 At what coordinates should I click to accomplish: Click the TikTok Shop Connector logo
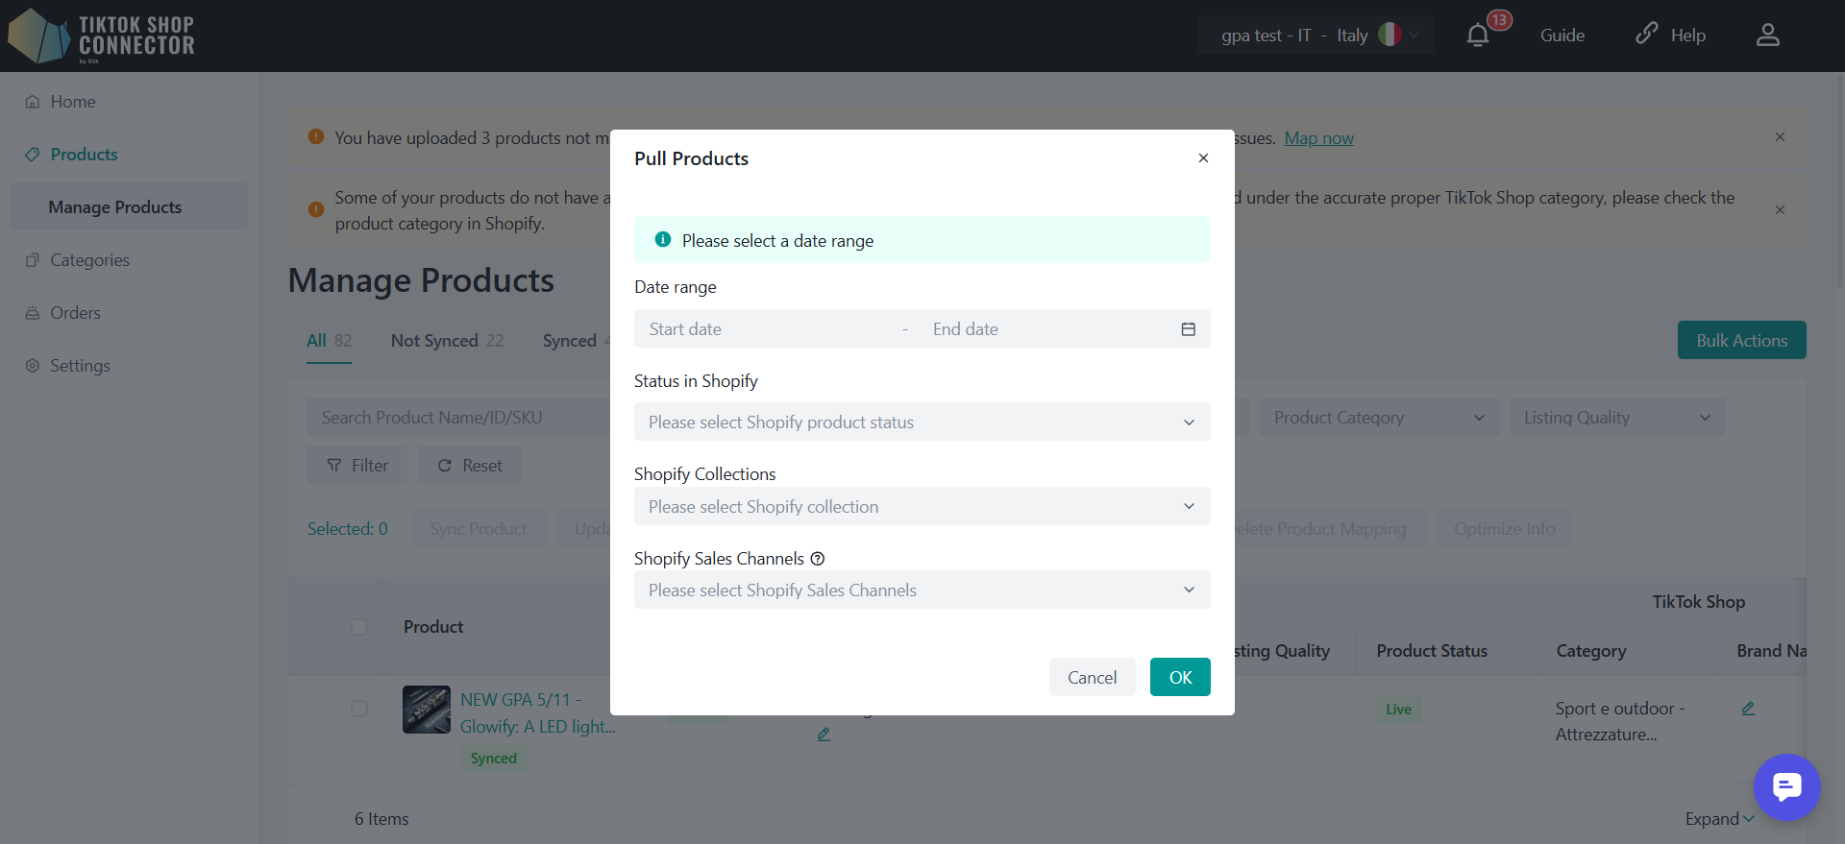coord(102,36)
